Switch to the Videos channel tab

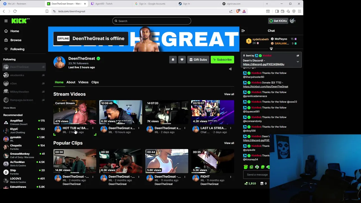83,82
